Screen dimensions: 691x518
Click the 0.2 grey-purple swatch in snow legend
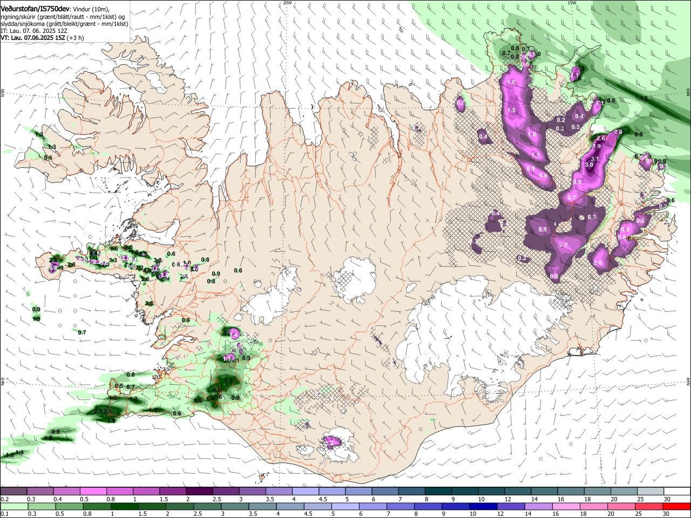[x=13, y=492]
